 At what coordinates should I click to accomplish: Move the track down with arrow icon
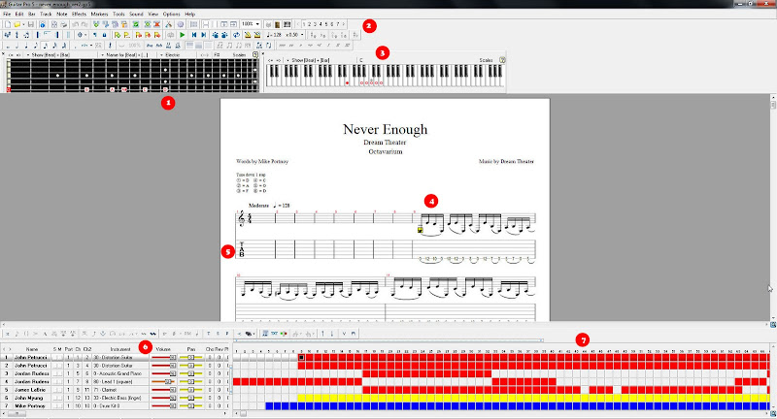tap(331, 333)
